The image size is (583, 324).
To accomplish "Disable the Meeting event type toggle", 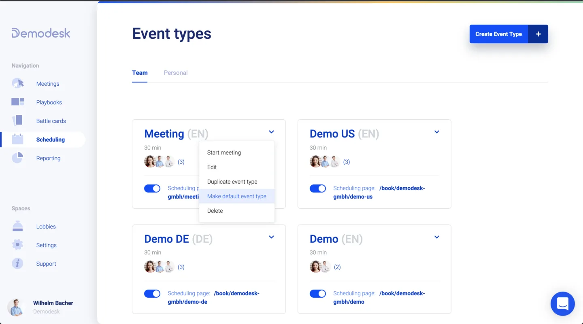I will coord(152,188).
